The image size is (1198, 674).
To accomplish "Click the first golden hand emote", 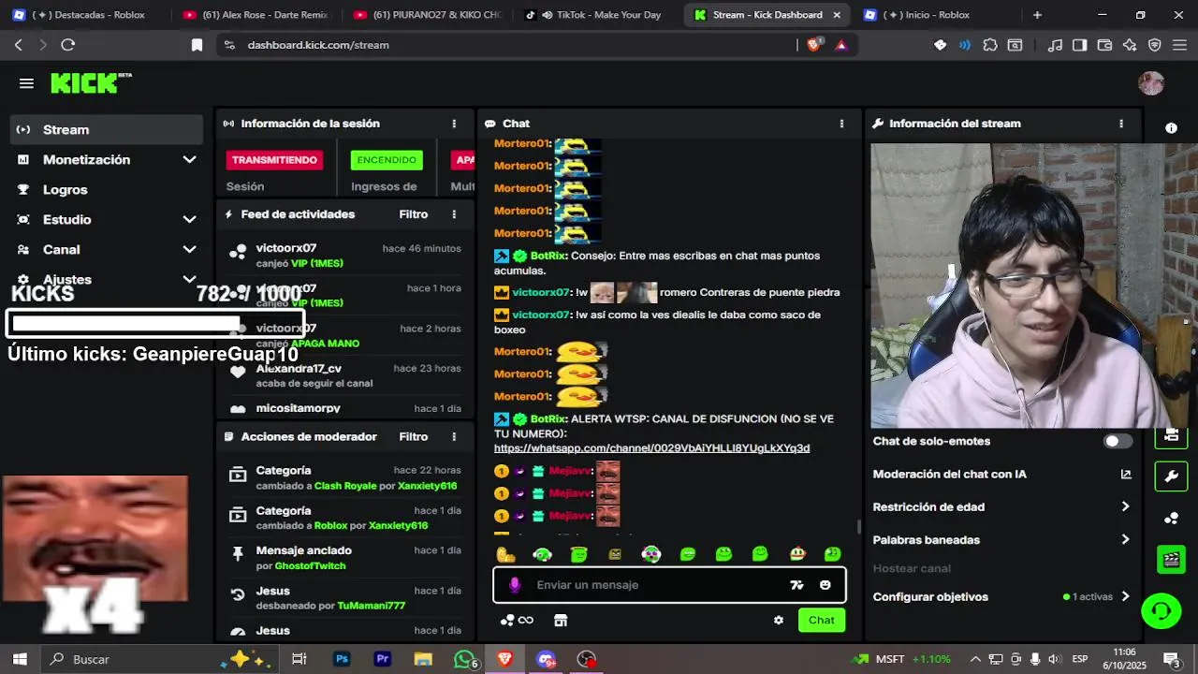I will 506,554.
